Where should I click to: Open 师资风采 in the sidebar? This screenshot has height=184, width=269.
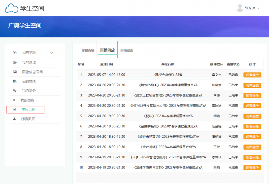point(28,119)
